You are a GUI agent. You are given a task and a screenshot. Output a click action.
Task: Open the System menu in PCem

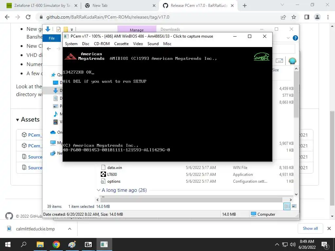point(71,44)
